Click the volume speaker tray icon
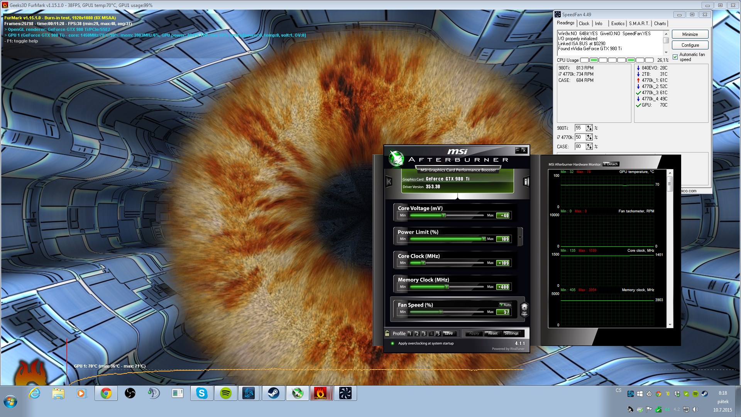 (695, 409)
